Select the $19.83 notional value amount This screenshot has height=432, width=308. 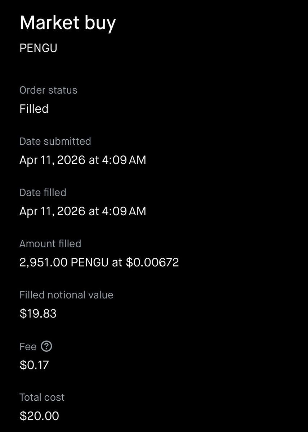(x=38, y=314)
